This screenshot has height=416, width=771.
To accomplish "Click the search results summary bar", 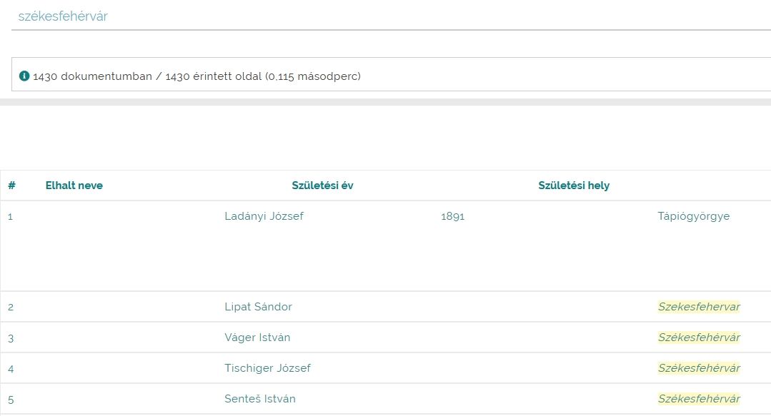I will pos(392,74).
